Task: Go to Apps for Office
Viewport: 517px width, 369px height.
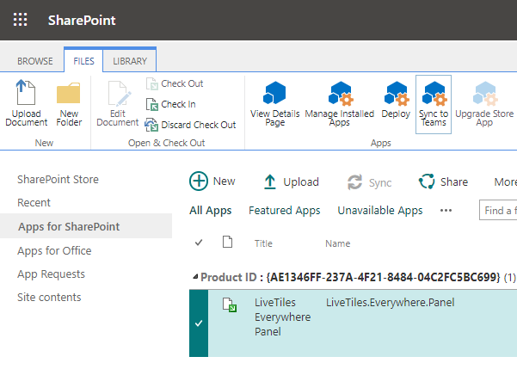Action: 54,251
